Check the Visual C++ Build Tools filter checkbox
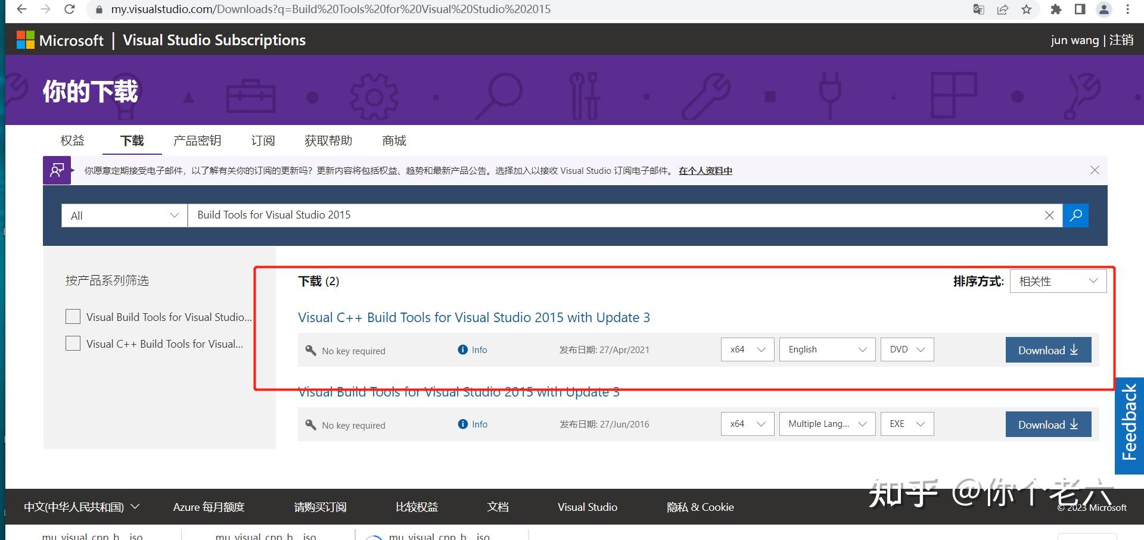Image resolution: width=1144 pixels, height=540 pixels. pyautogui.click(x=72, y=343)
